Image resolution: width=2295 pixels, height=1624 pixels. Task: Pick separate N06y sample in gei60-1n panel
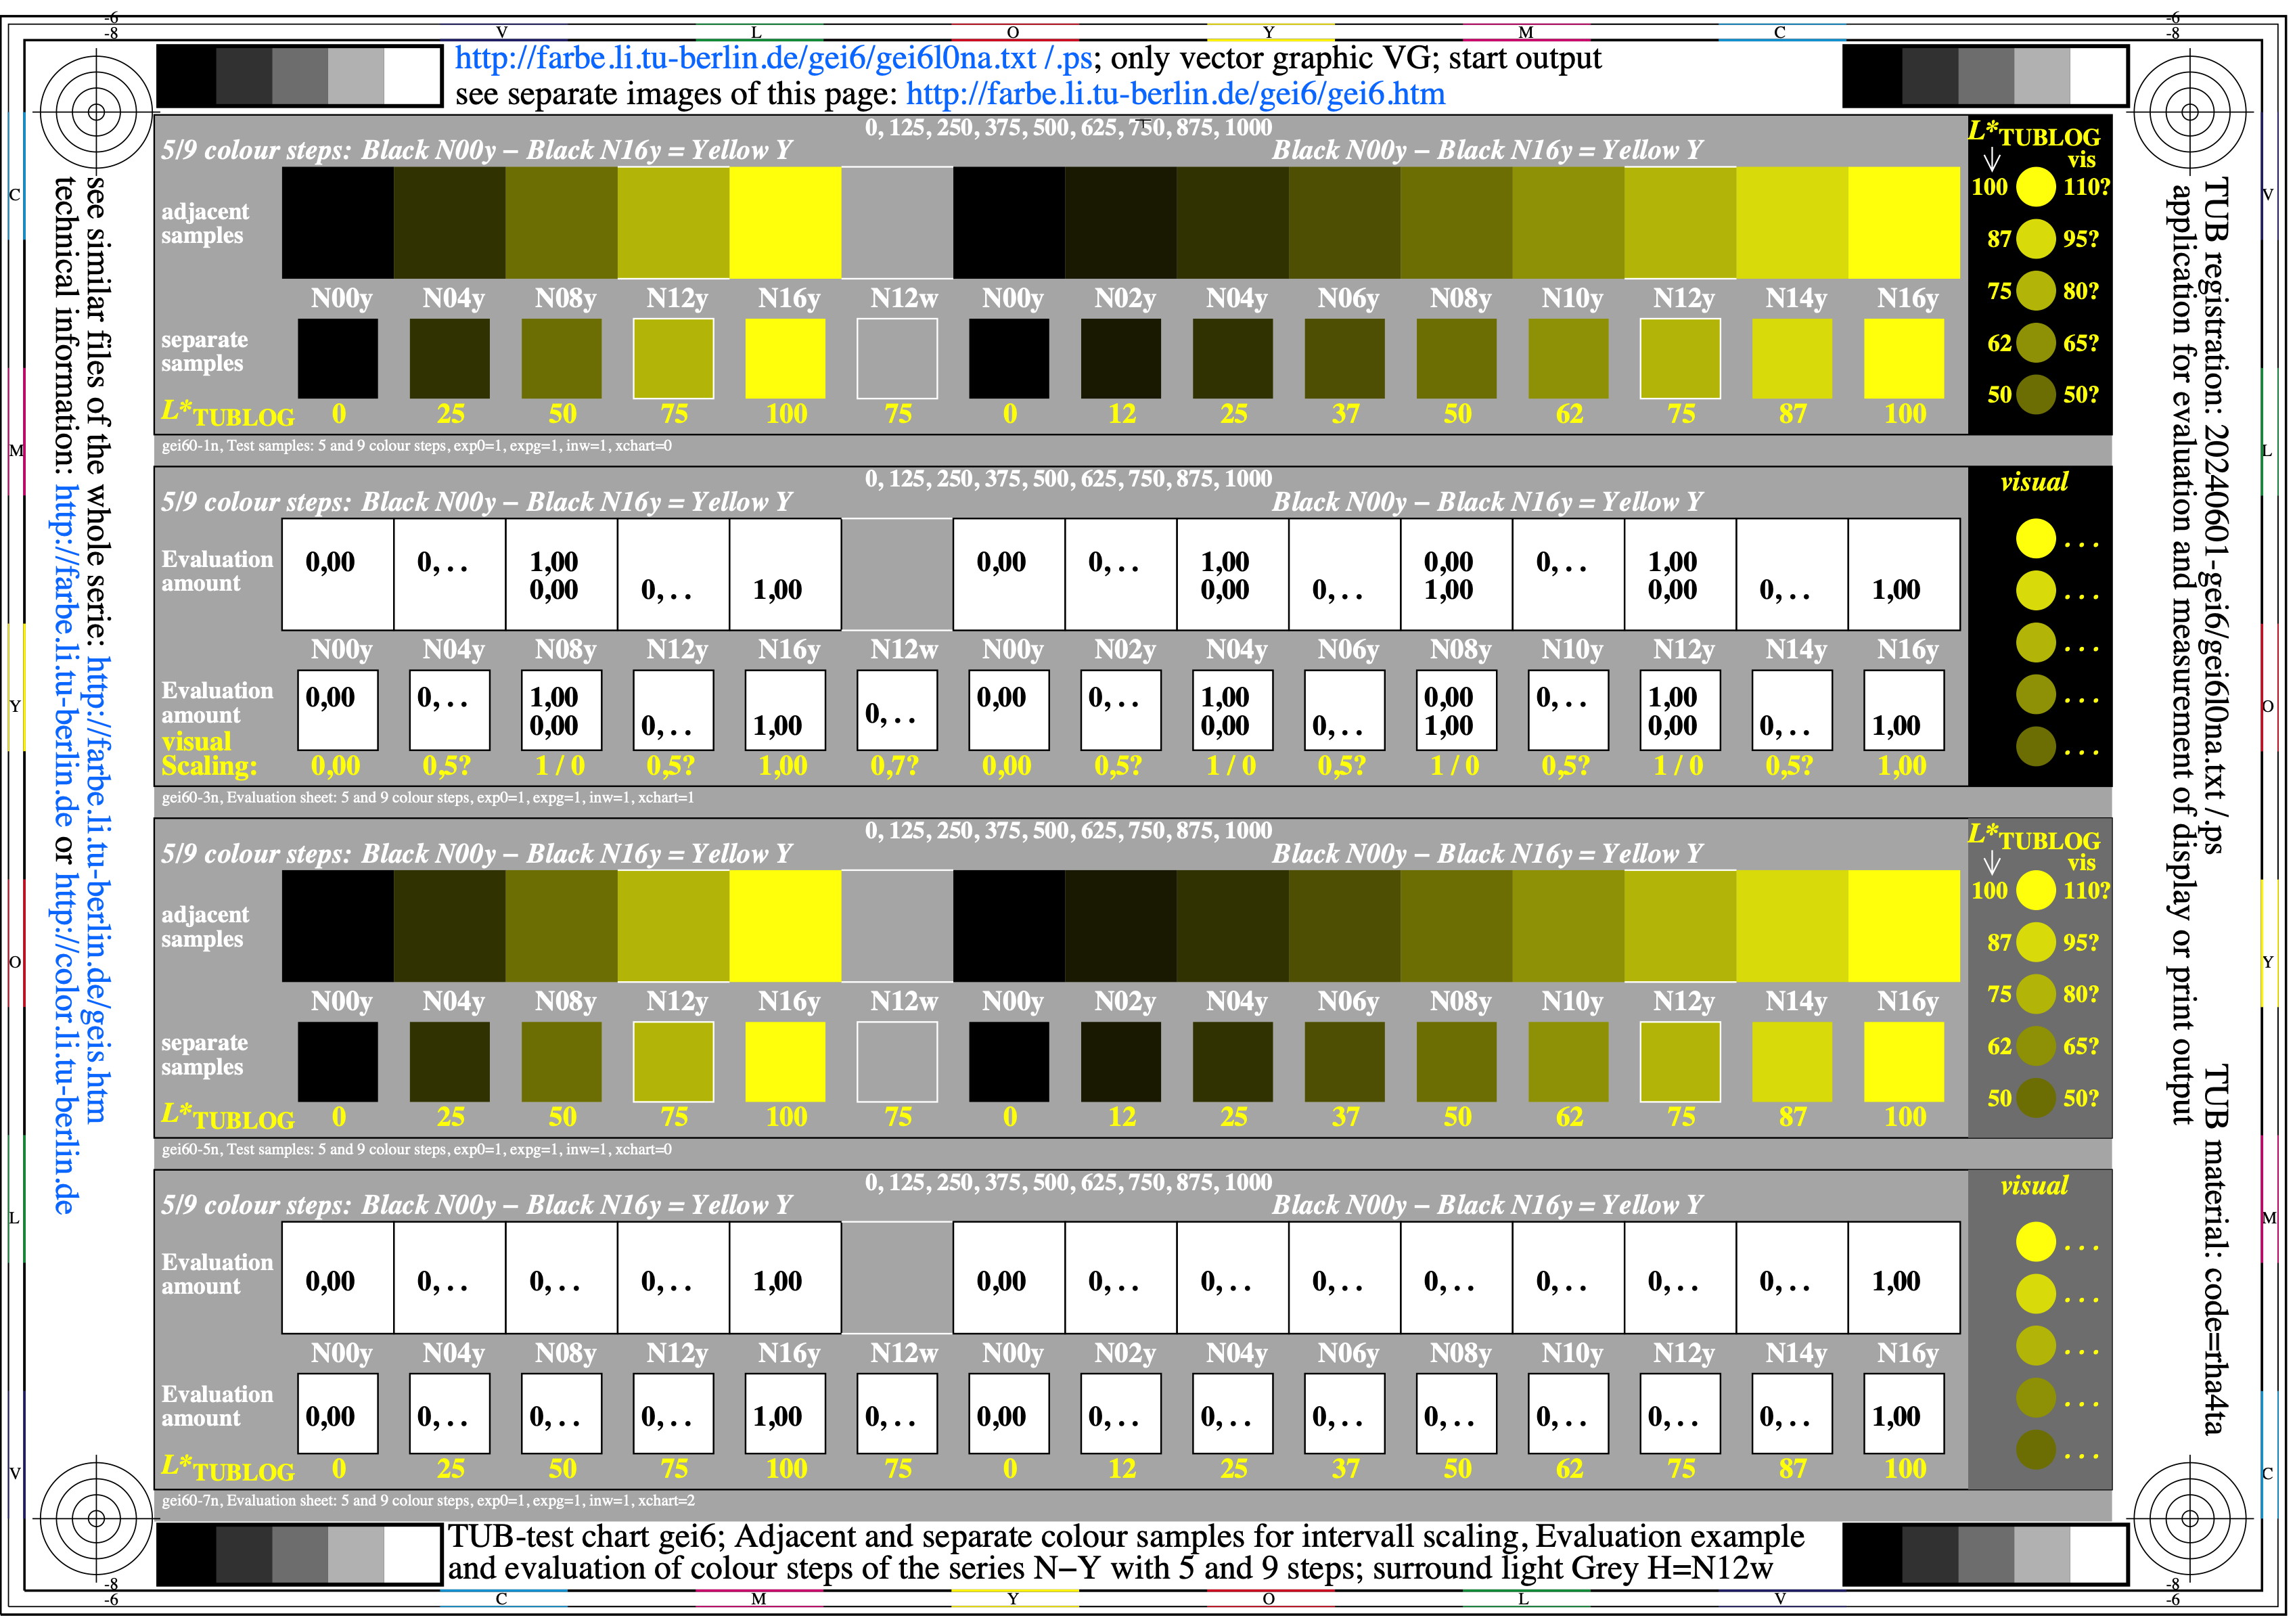click(1345, 358)
